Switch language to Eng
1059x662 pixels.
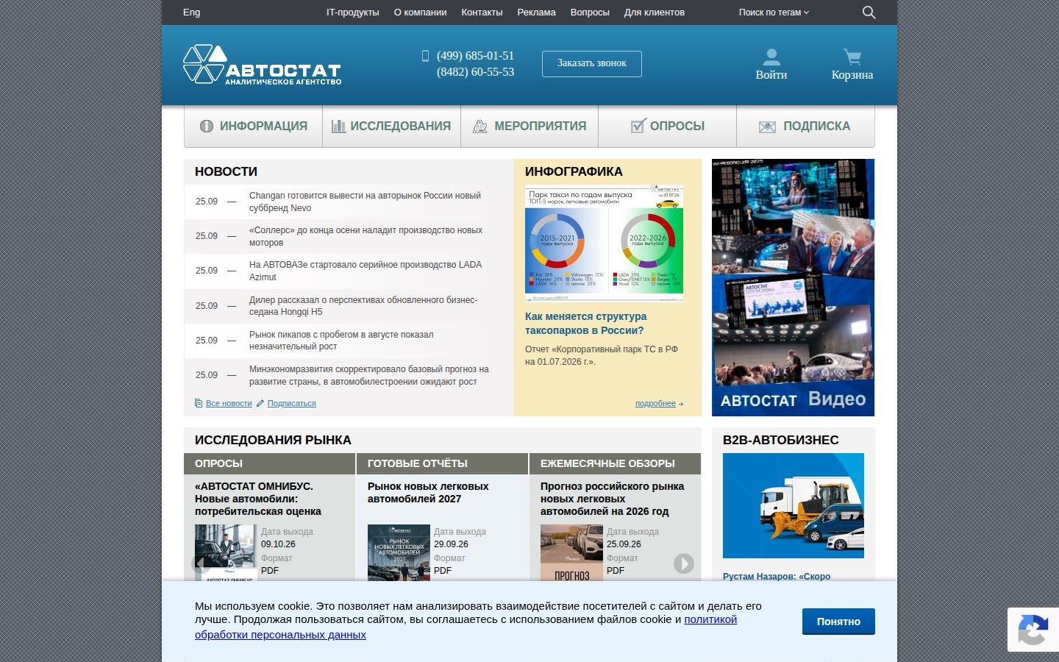(x=191, y=13)
